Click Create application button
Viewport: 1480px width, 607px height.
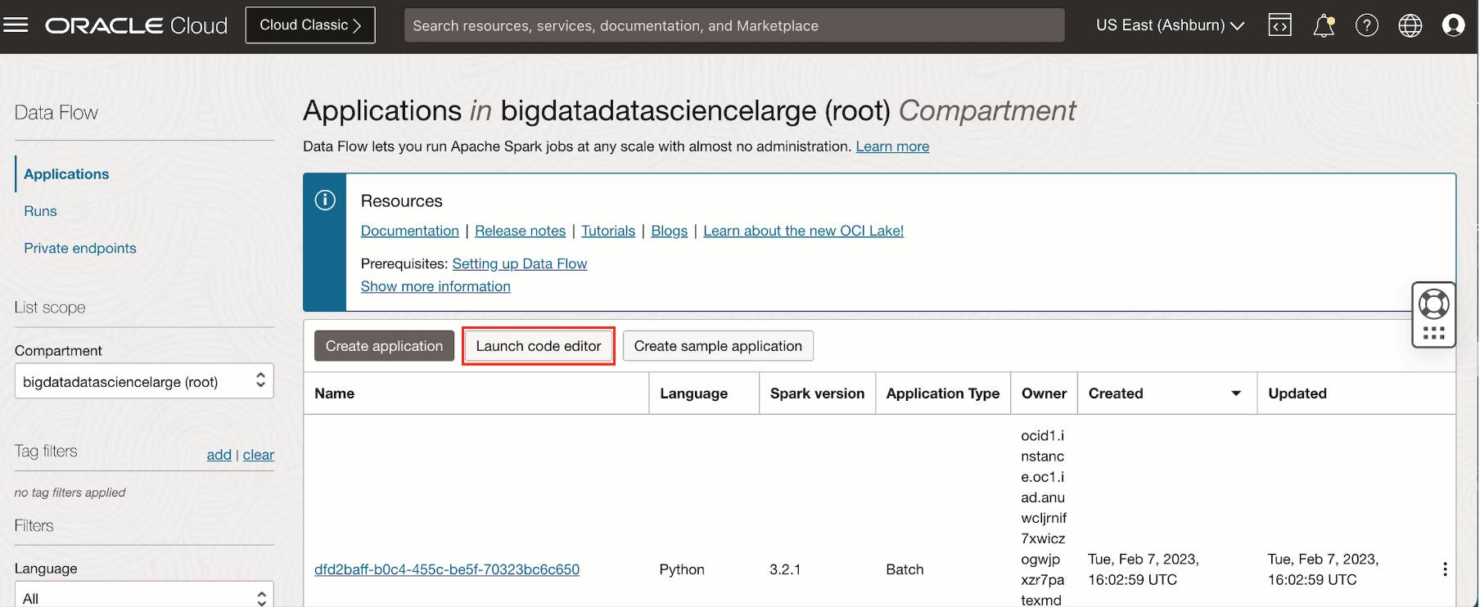[384, 346]
